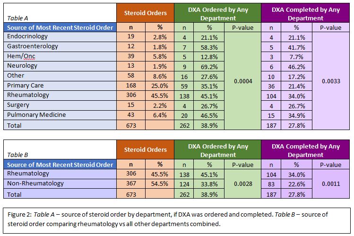Image resolution: width=354 pixels, height=236 pixels.
Task: Click the Surgery row label
Action: (18, 105)
